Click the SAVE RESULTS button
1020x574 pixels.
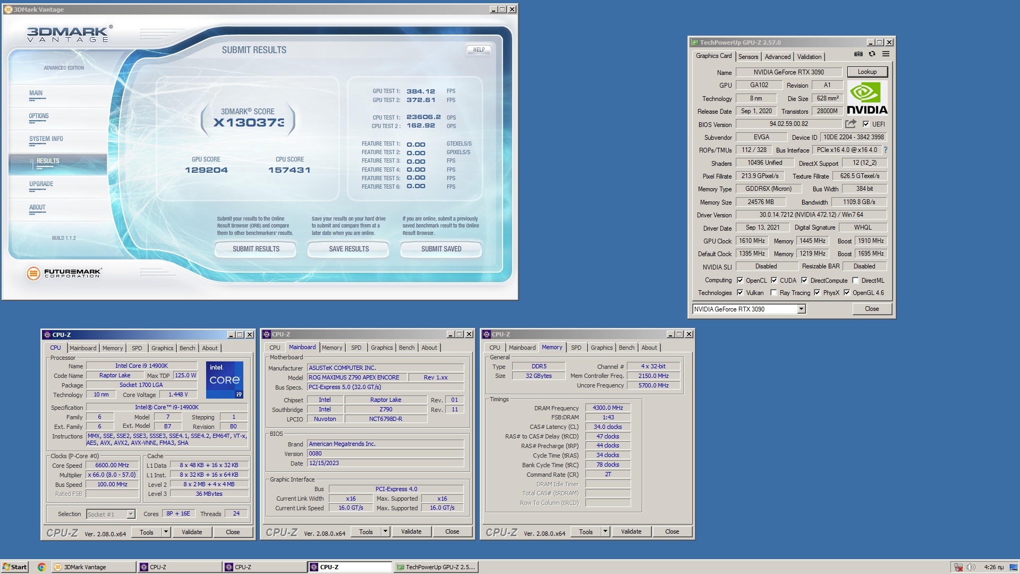[x=349, y=249]
